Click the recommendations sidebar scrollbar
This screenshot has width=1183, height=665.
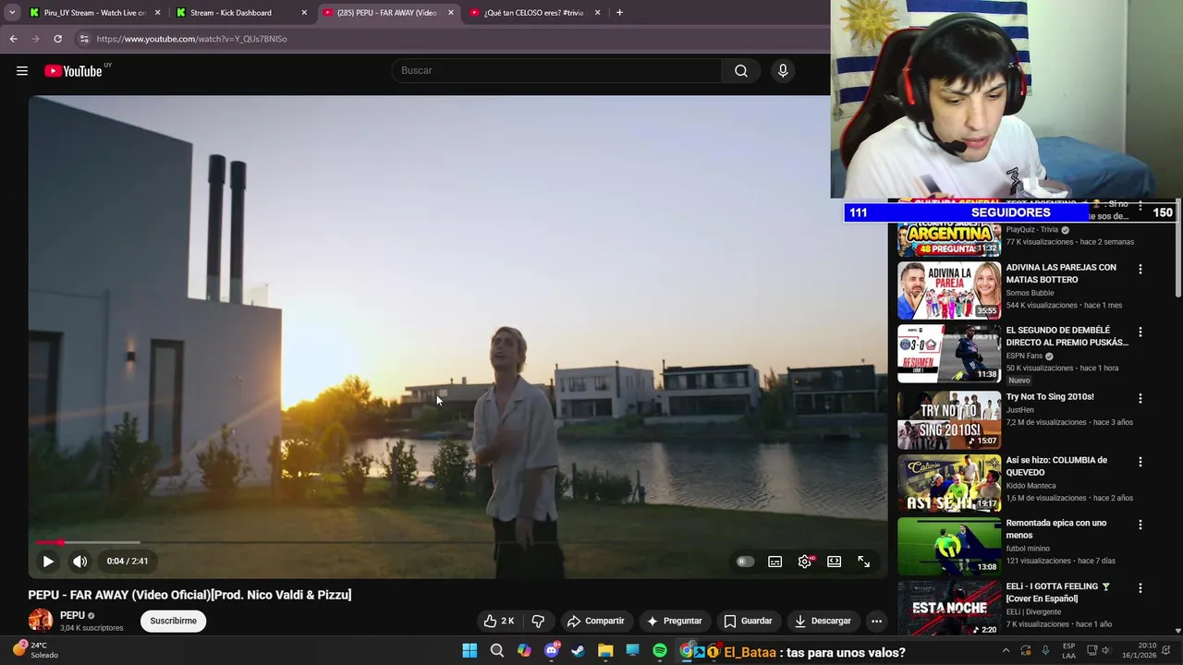point(1177,249)
